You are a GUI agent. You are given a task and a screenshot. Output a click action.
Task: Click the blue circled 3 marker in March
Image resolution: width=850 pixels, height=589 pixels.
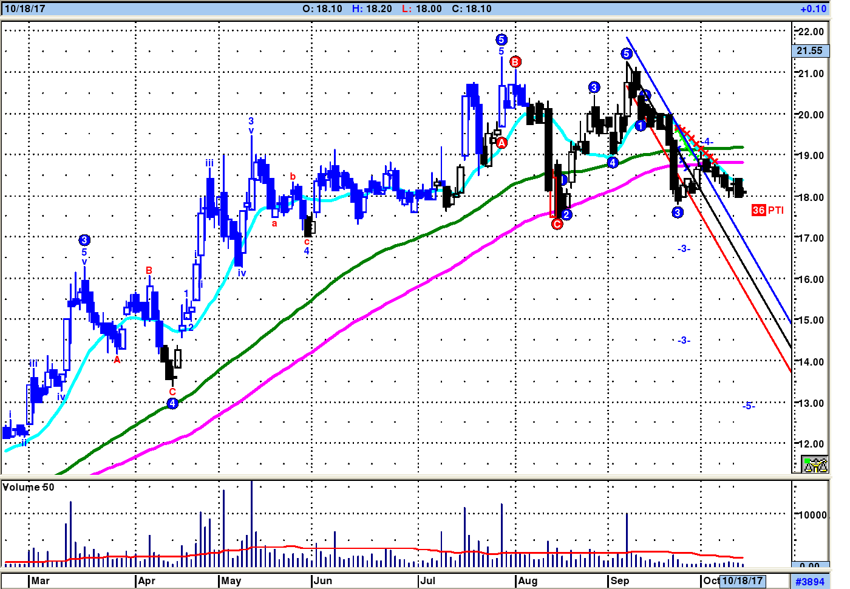(x=84, y=240)
